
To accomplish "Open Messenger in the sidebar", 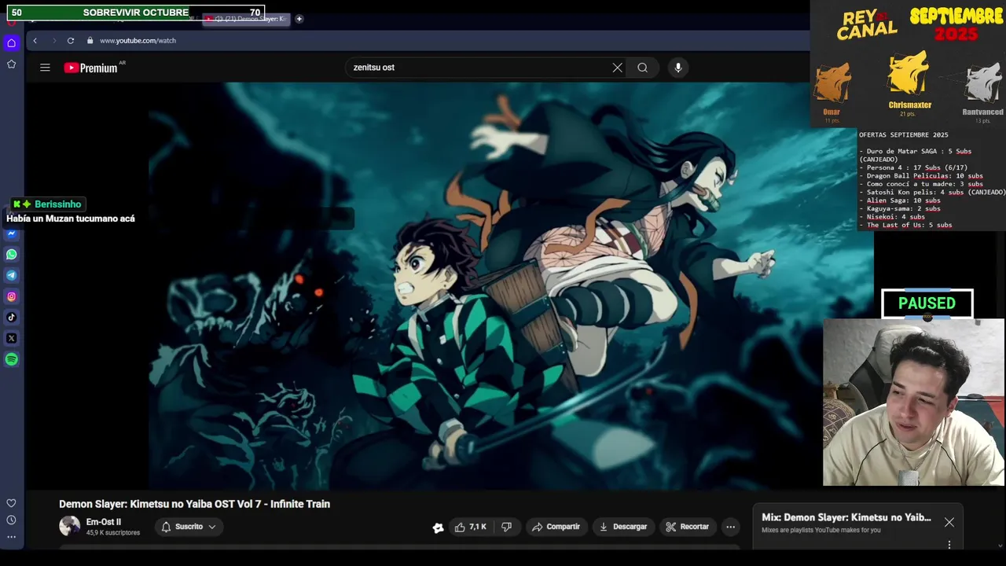I will (11, 233).
